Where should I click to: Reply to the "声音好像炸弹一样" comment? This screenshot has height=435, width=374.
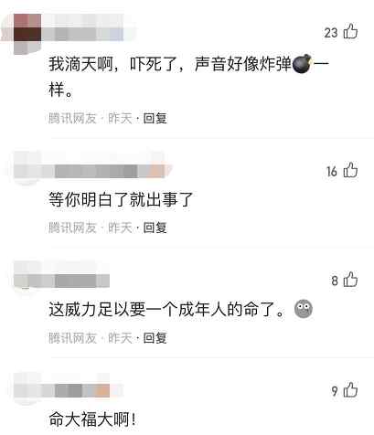[155, 118]
